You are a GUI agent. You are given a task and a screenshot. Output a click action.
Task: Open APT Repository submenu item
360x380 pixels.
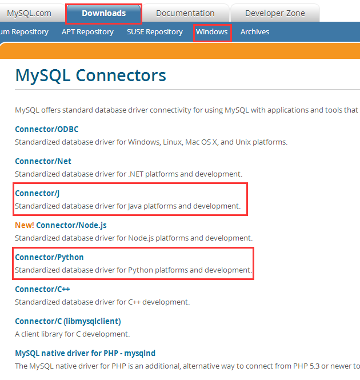click(x=87, y=32)
